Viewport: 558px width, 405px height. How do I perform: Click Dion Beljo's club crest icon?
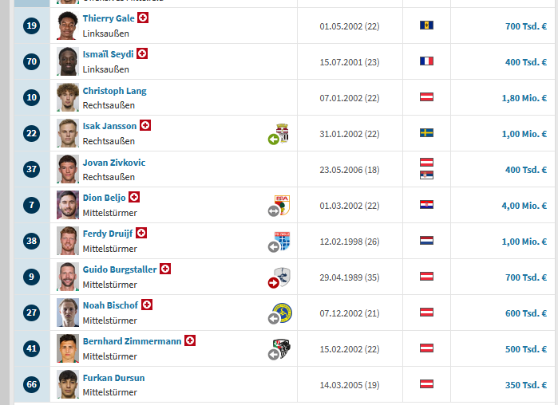282,203
